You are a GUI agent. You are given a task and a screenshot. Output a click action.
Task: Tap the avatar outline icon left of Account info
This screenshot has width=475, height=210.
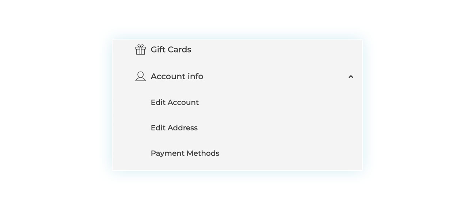click(x=140, y=76)
